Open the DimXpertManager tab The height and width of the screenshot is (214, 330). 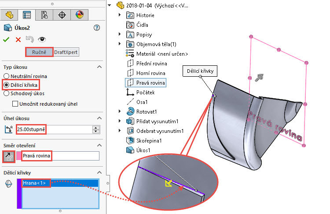point(62,15)
